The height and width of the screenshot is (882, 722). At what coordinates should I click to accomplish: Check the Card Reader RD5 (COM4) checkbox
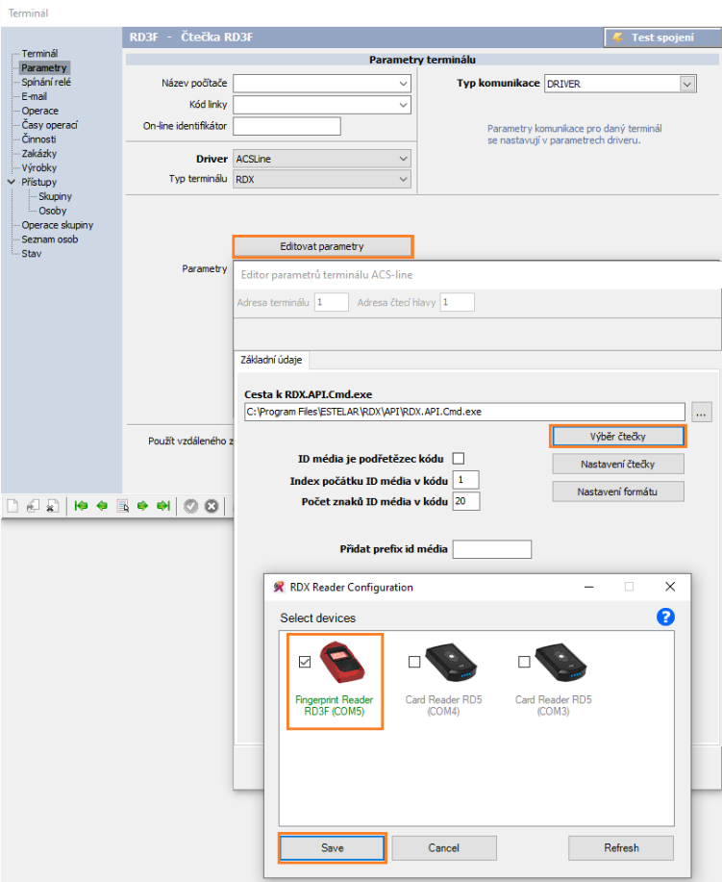[414, 662]
